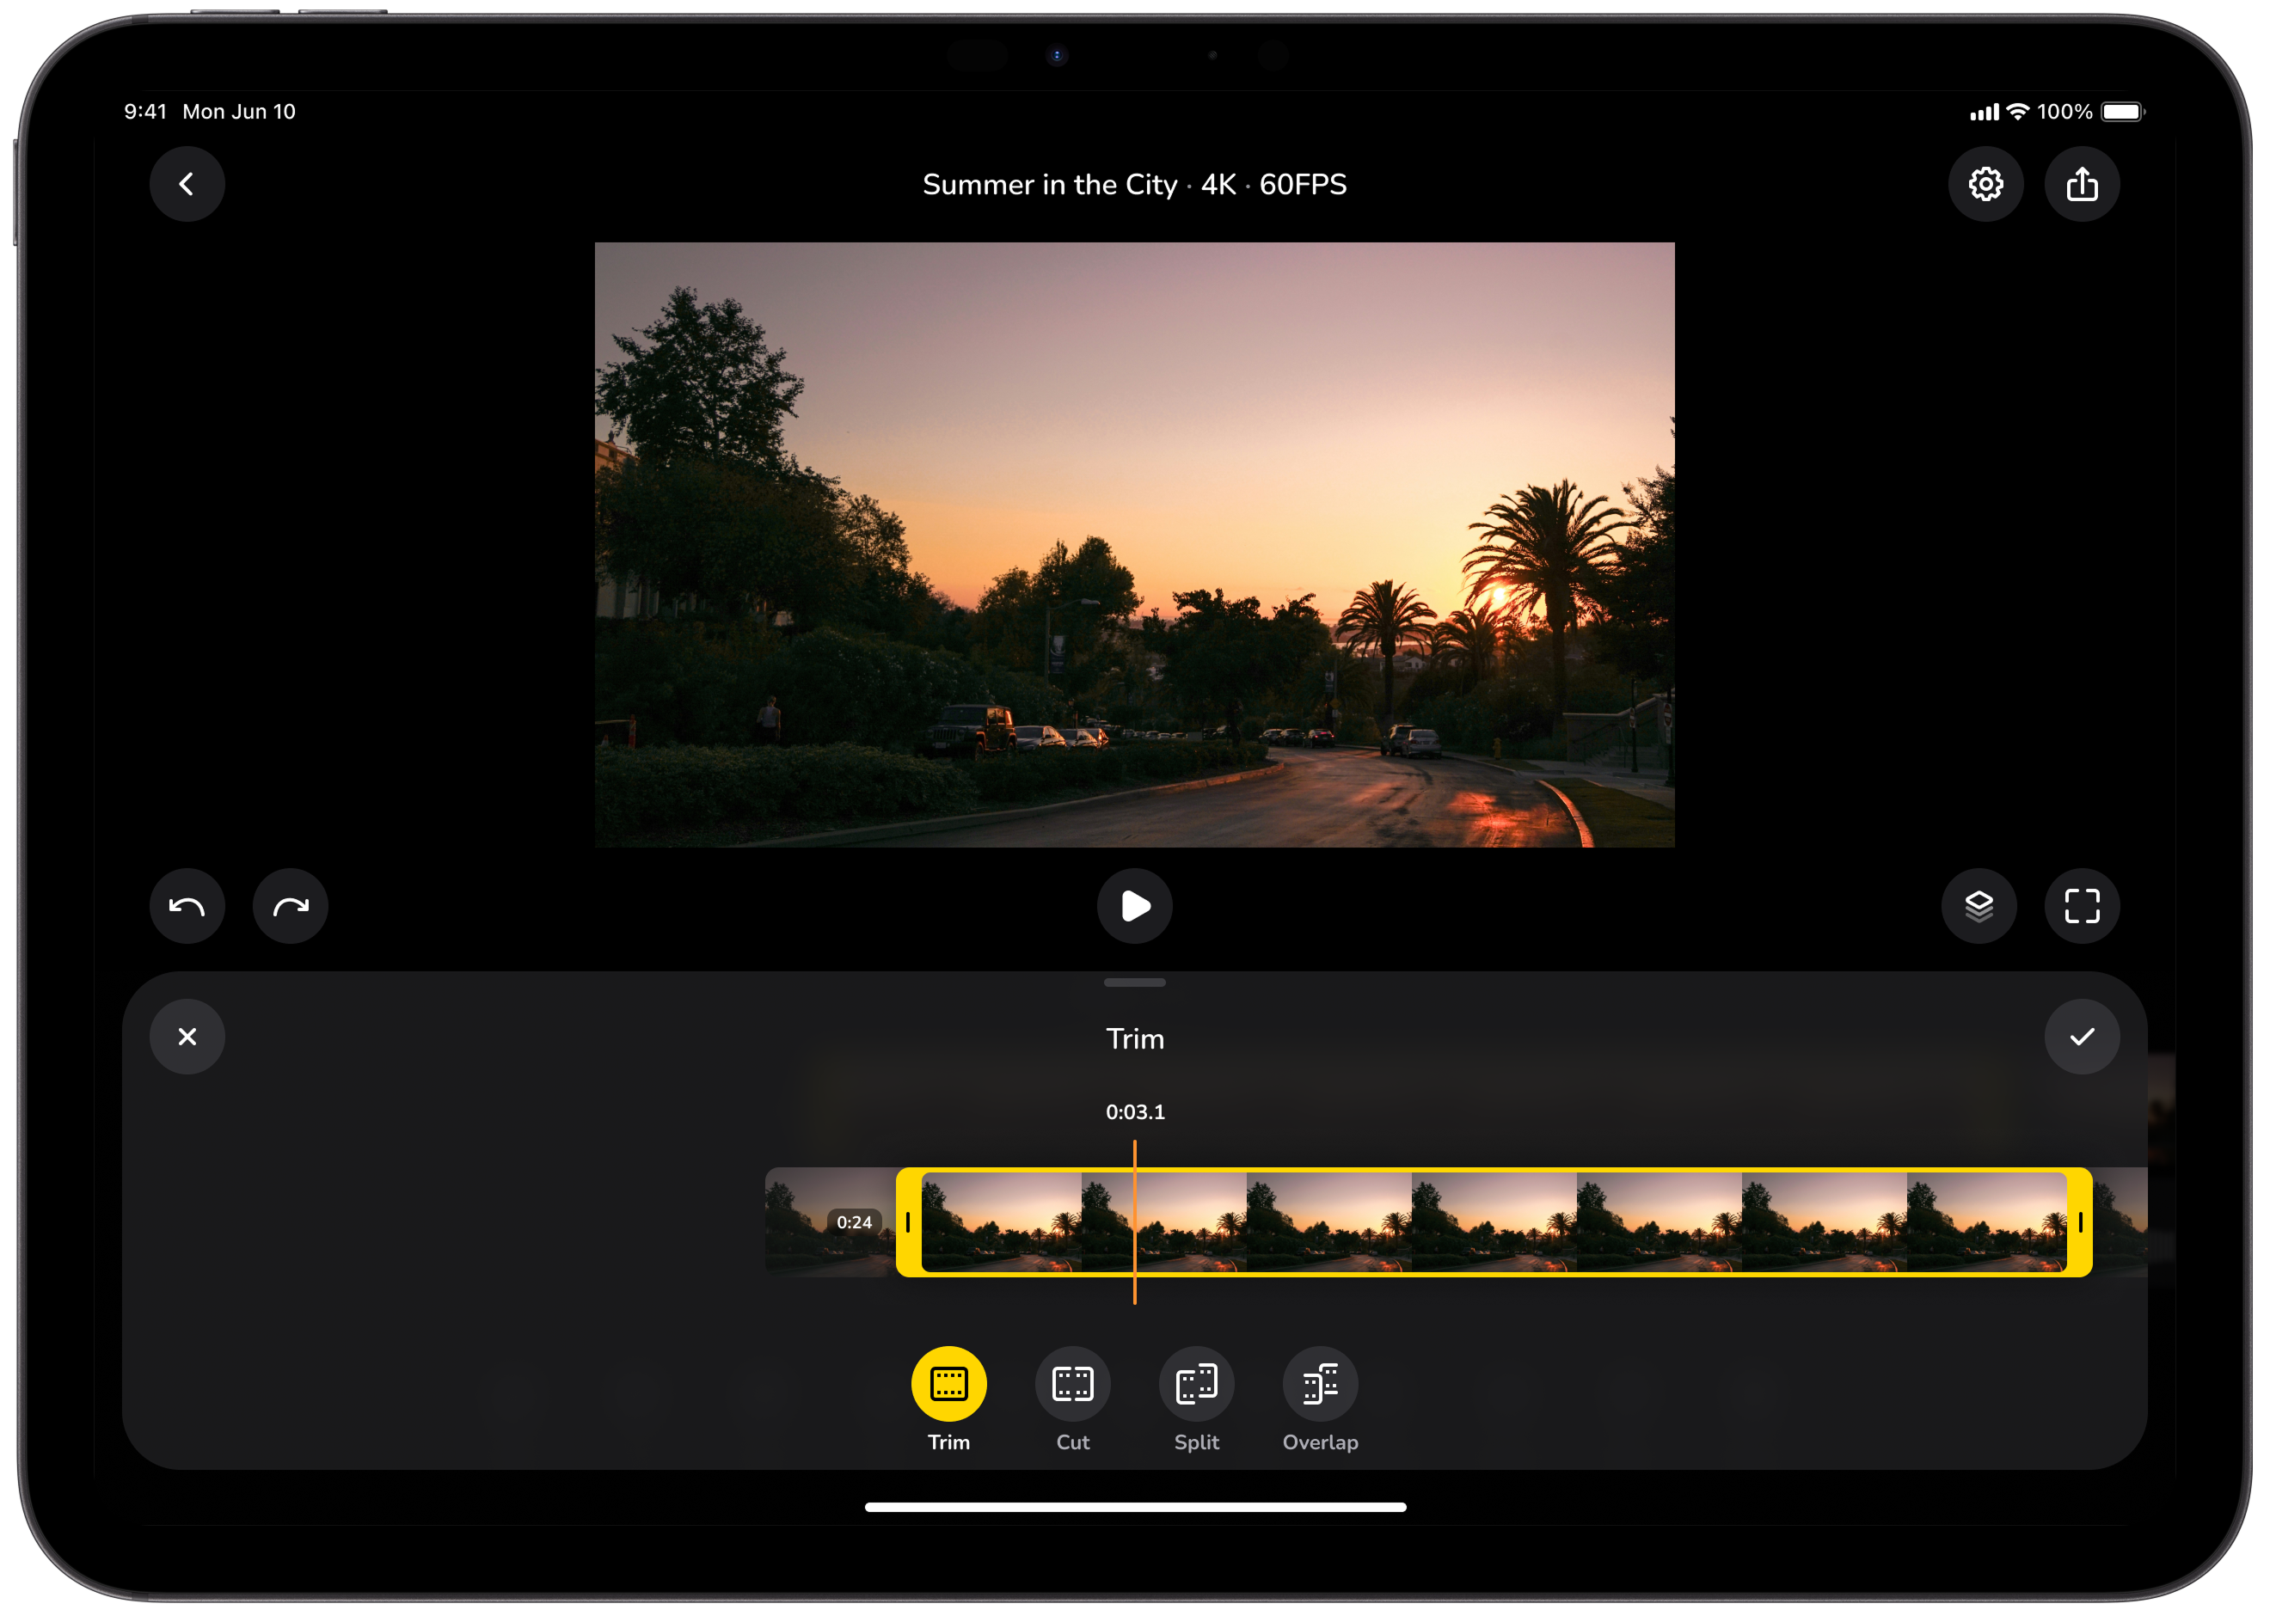The image size is (2270, 1616).
Task: Select the Cut tool
Action: (1072, 1384)
